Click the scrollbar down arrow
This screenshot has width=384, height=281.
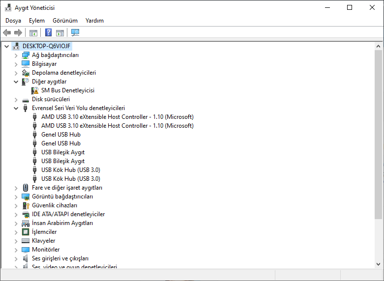[x=378, y=264]
